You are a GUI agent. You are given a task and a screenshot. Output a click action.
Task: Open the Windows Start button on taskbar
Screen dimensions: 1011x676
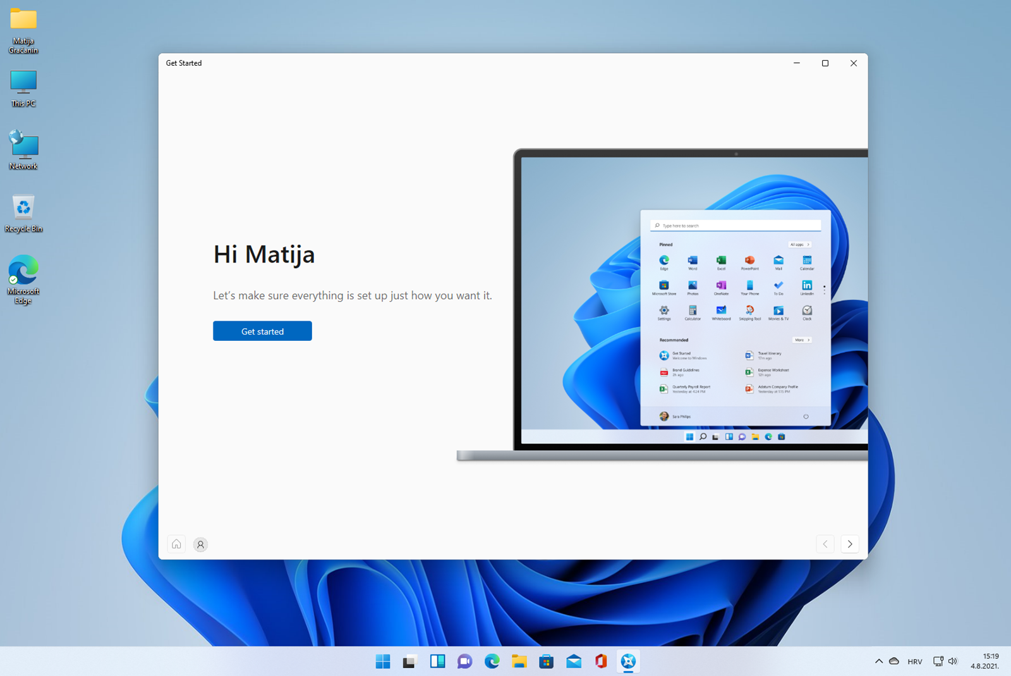tap(383, 661)
